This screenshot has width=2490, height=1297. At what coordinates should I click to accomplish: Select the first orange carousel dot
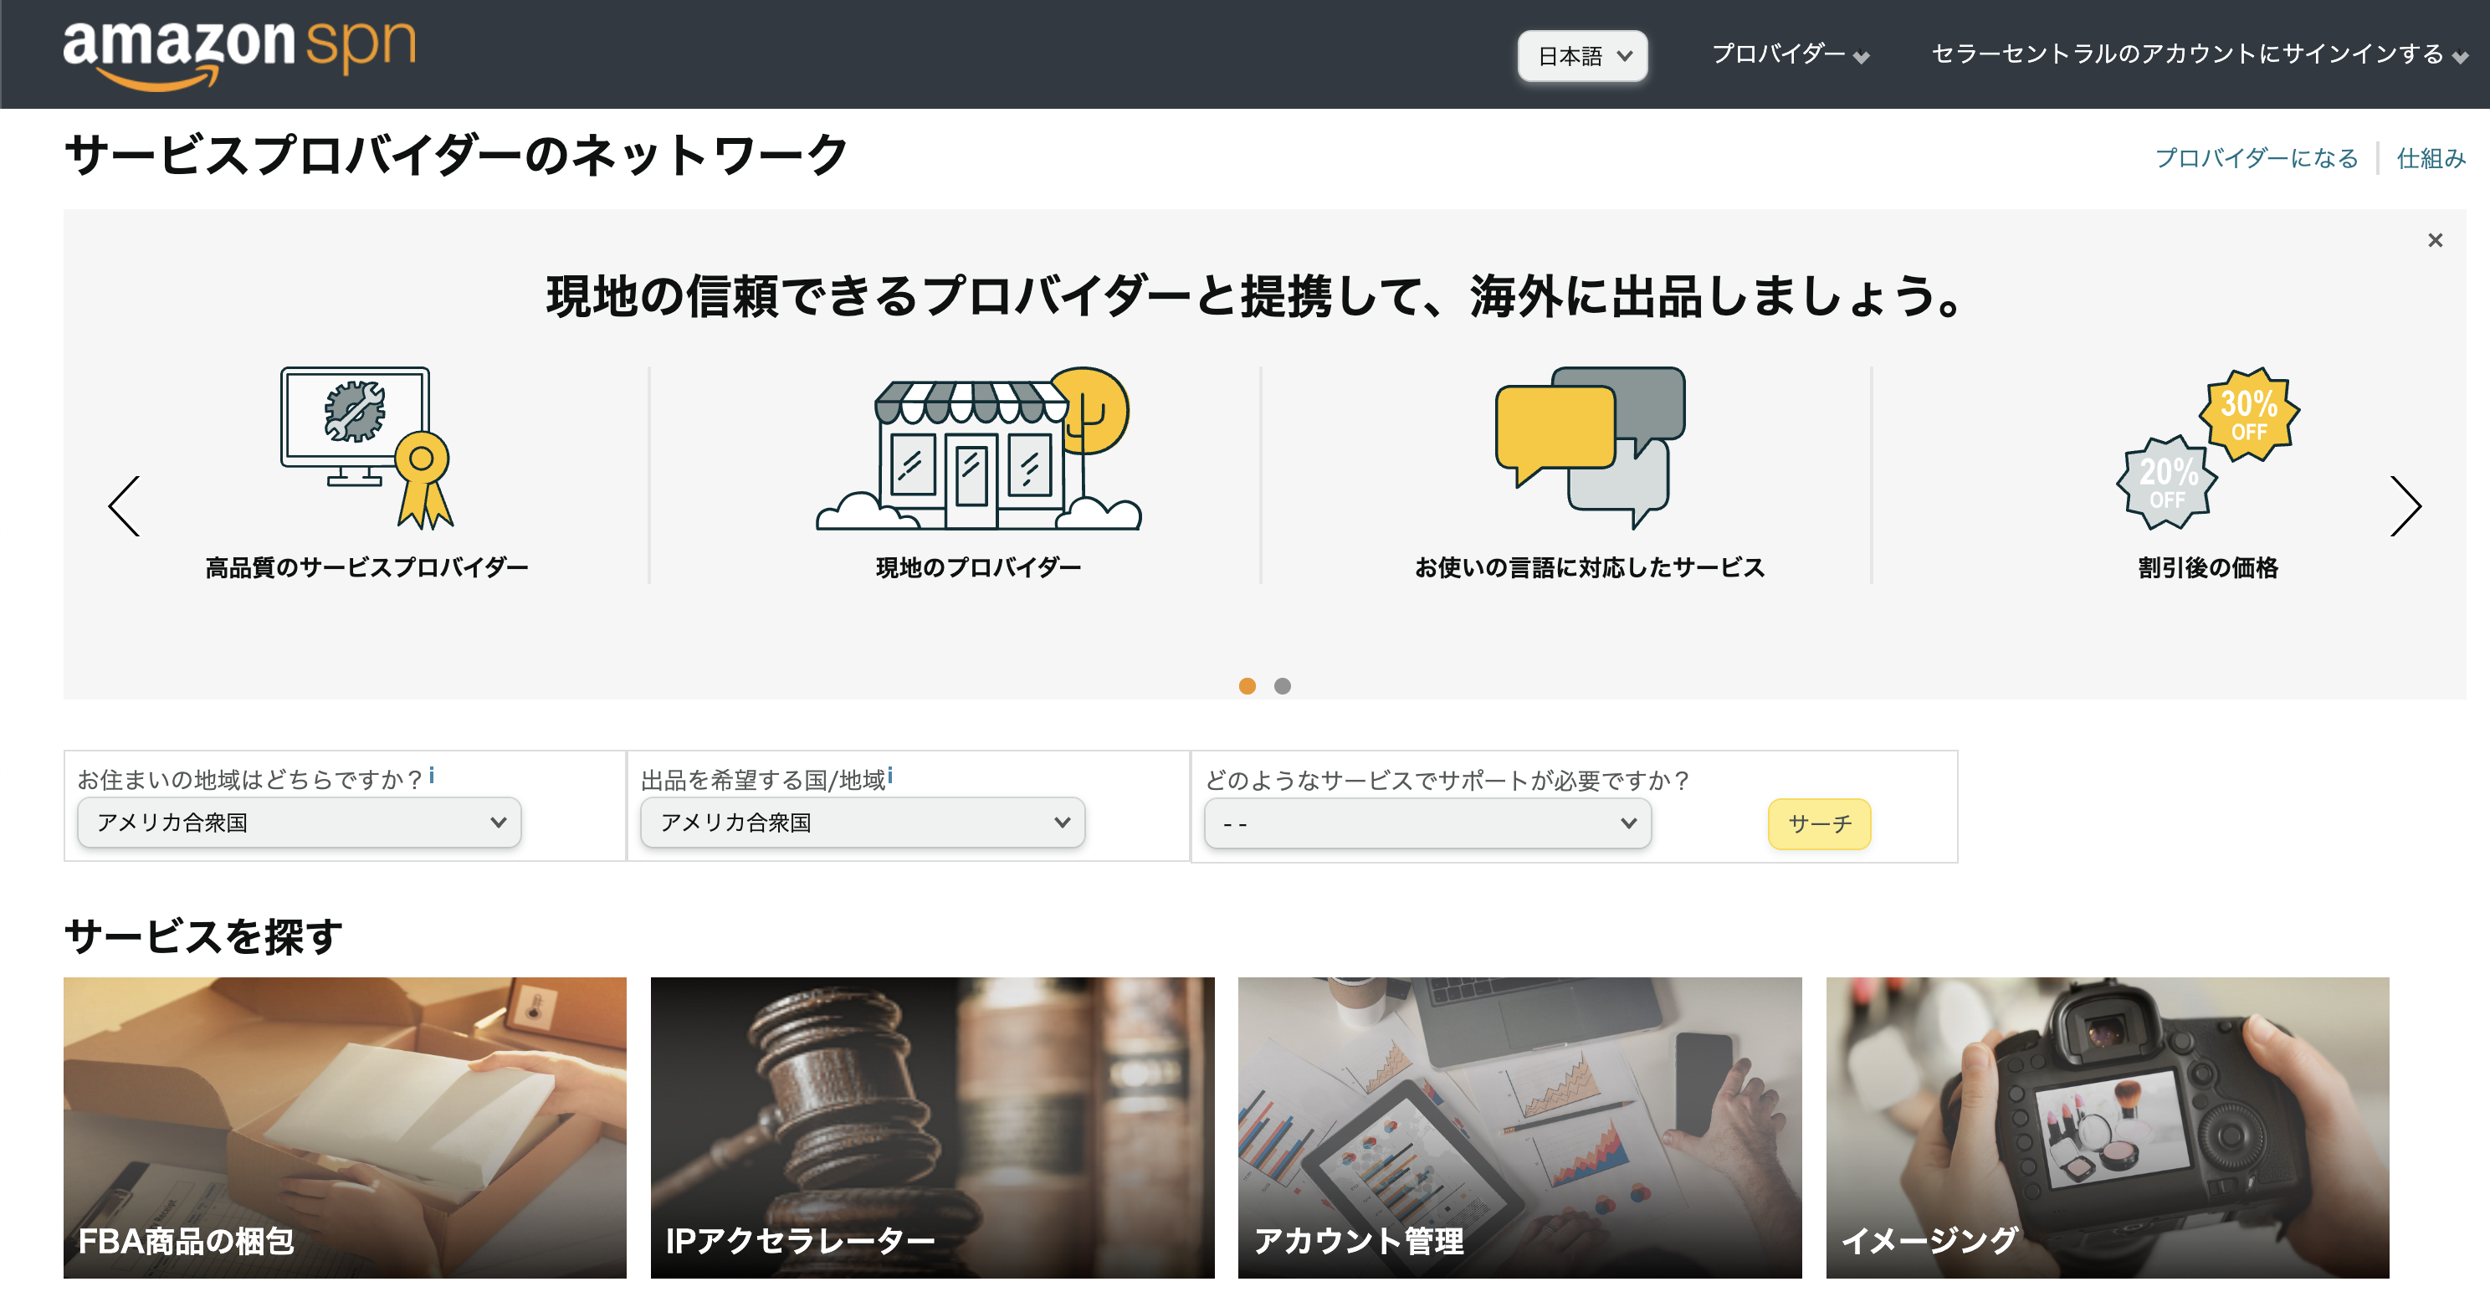click(x=1247, y=686)
